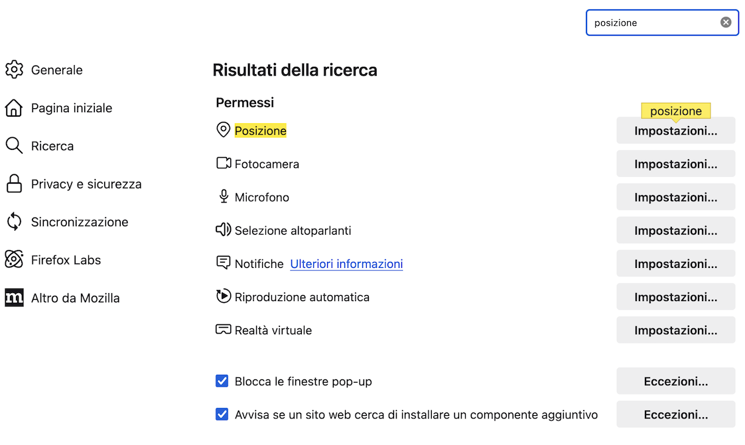Screen dimensions: 745x445
Task: Open Microfono permission settings
Action: coord(675,197)
